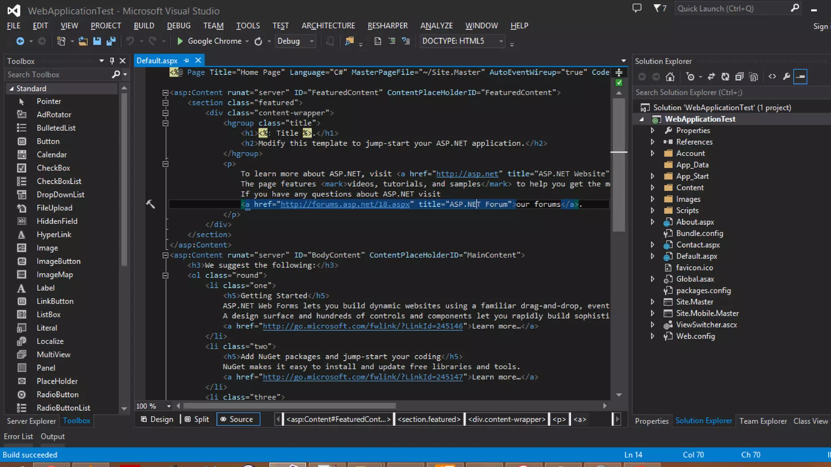
Task: Switch the editor to Source view
Action: (x=237, y=419)
